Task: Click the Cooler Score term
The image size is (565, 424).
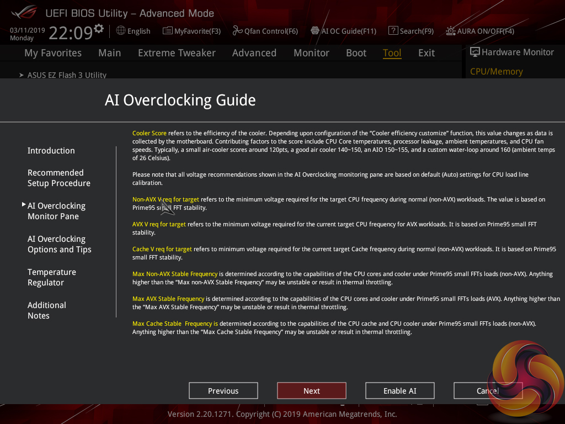Action: pos(150,133)
